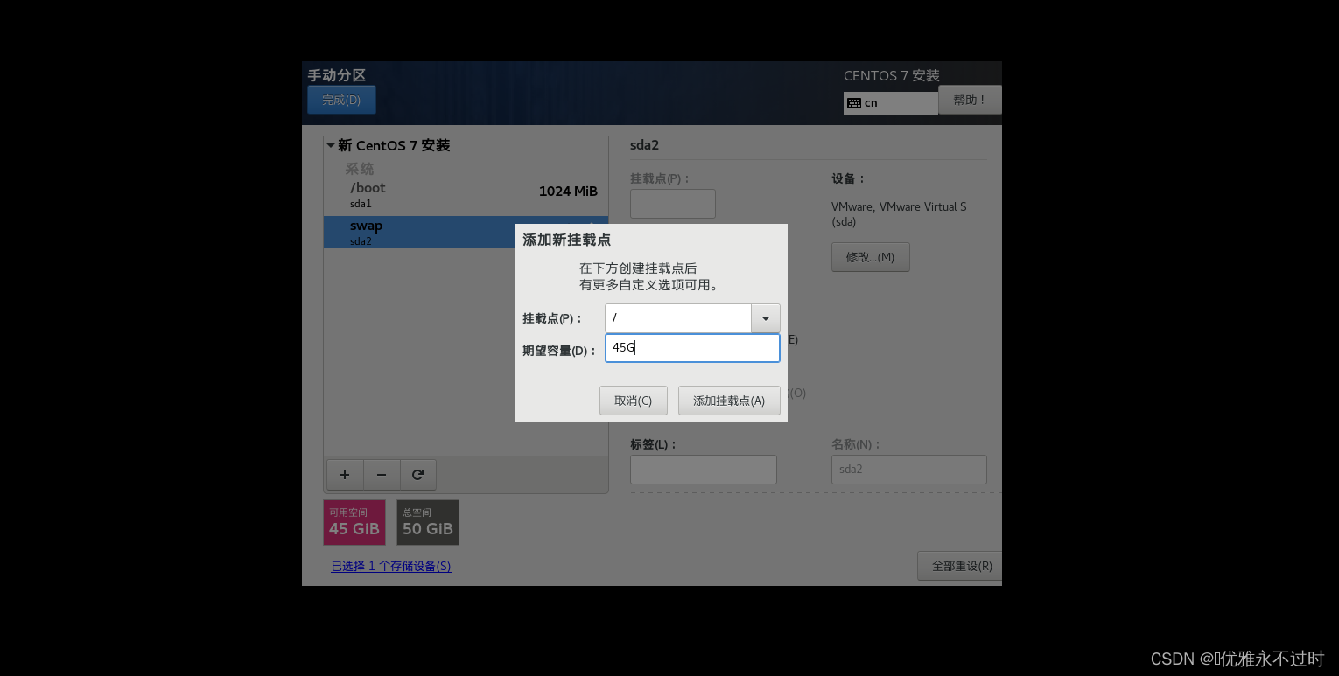
Task: Click the minus icon to remove partition
Action: 382,475
